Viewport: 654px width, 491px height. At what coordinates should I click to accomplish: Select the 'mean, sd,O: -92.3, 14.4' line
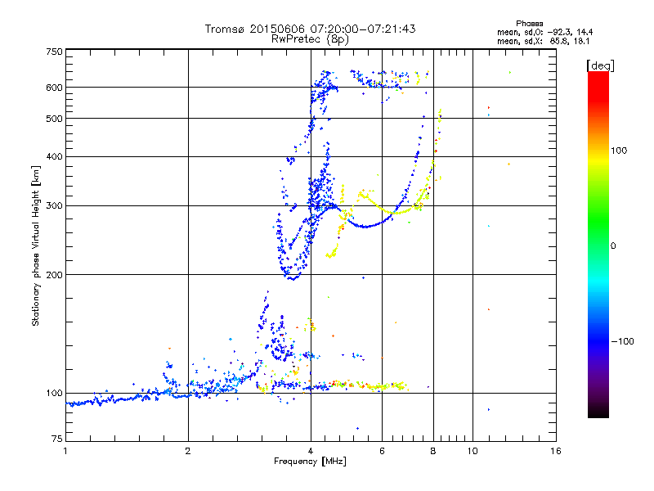pyautogui.click(x=544, y=32)
